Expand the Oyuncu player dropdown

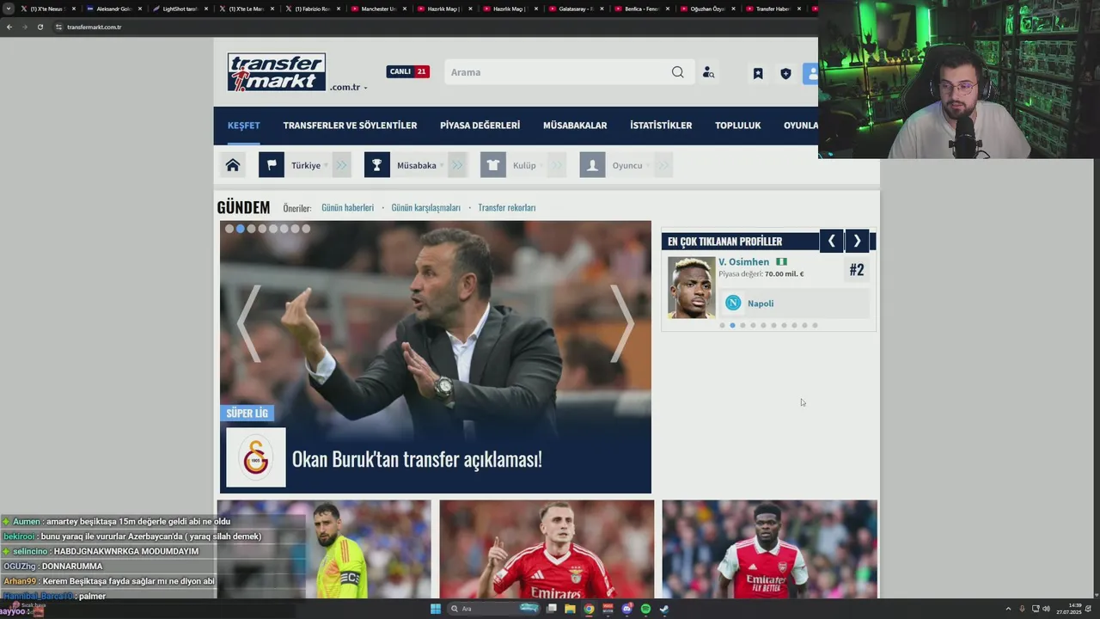pos(631,165)
